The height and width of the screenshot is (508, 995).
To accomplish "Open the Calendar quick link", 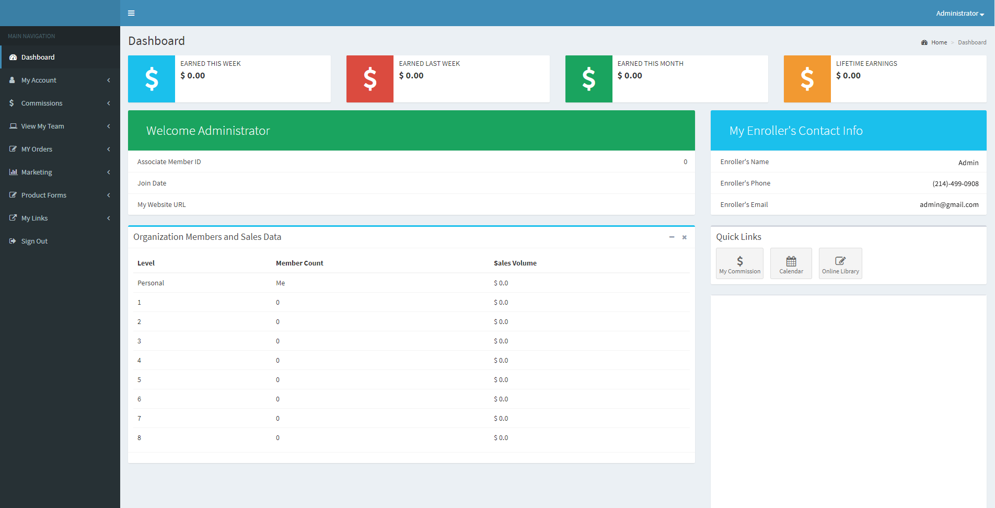I will tap(791, 263).
